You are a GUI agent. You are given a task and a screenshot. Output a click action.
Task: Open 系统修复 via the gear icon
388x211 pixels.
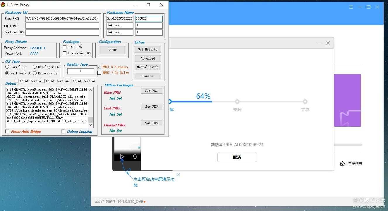342,164
